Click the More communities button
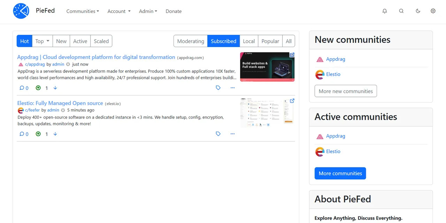 pos(340,173)
